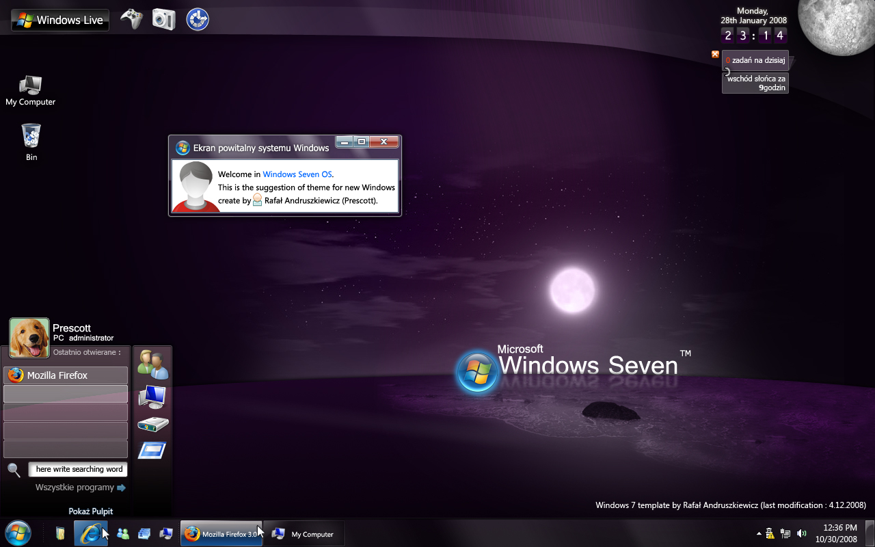Screen dimensions: 875x547
Task: Click the computer monitor icon in start menu side panel
Action: pos(152,396)
